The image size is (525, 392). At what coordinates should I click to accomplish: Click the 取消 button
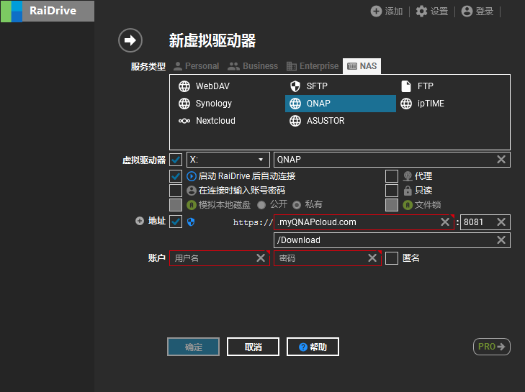click(253, 347)
